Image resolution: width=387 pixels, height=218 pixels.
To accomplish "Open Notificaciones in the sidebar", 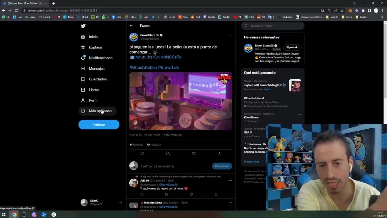I will click(x=97, y=58).
